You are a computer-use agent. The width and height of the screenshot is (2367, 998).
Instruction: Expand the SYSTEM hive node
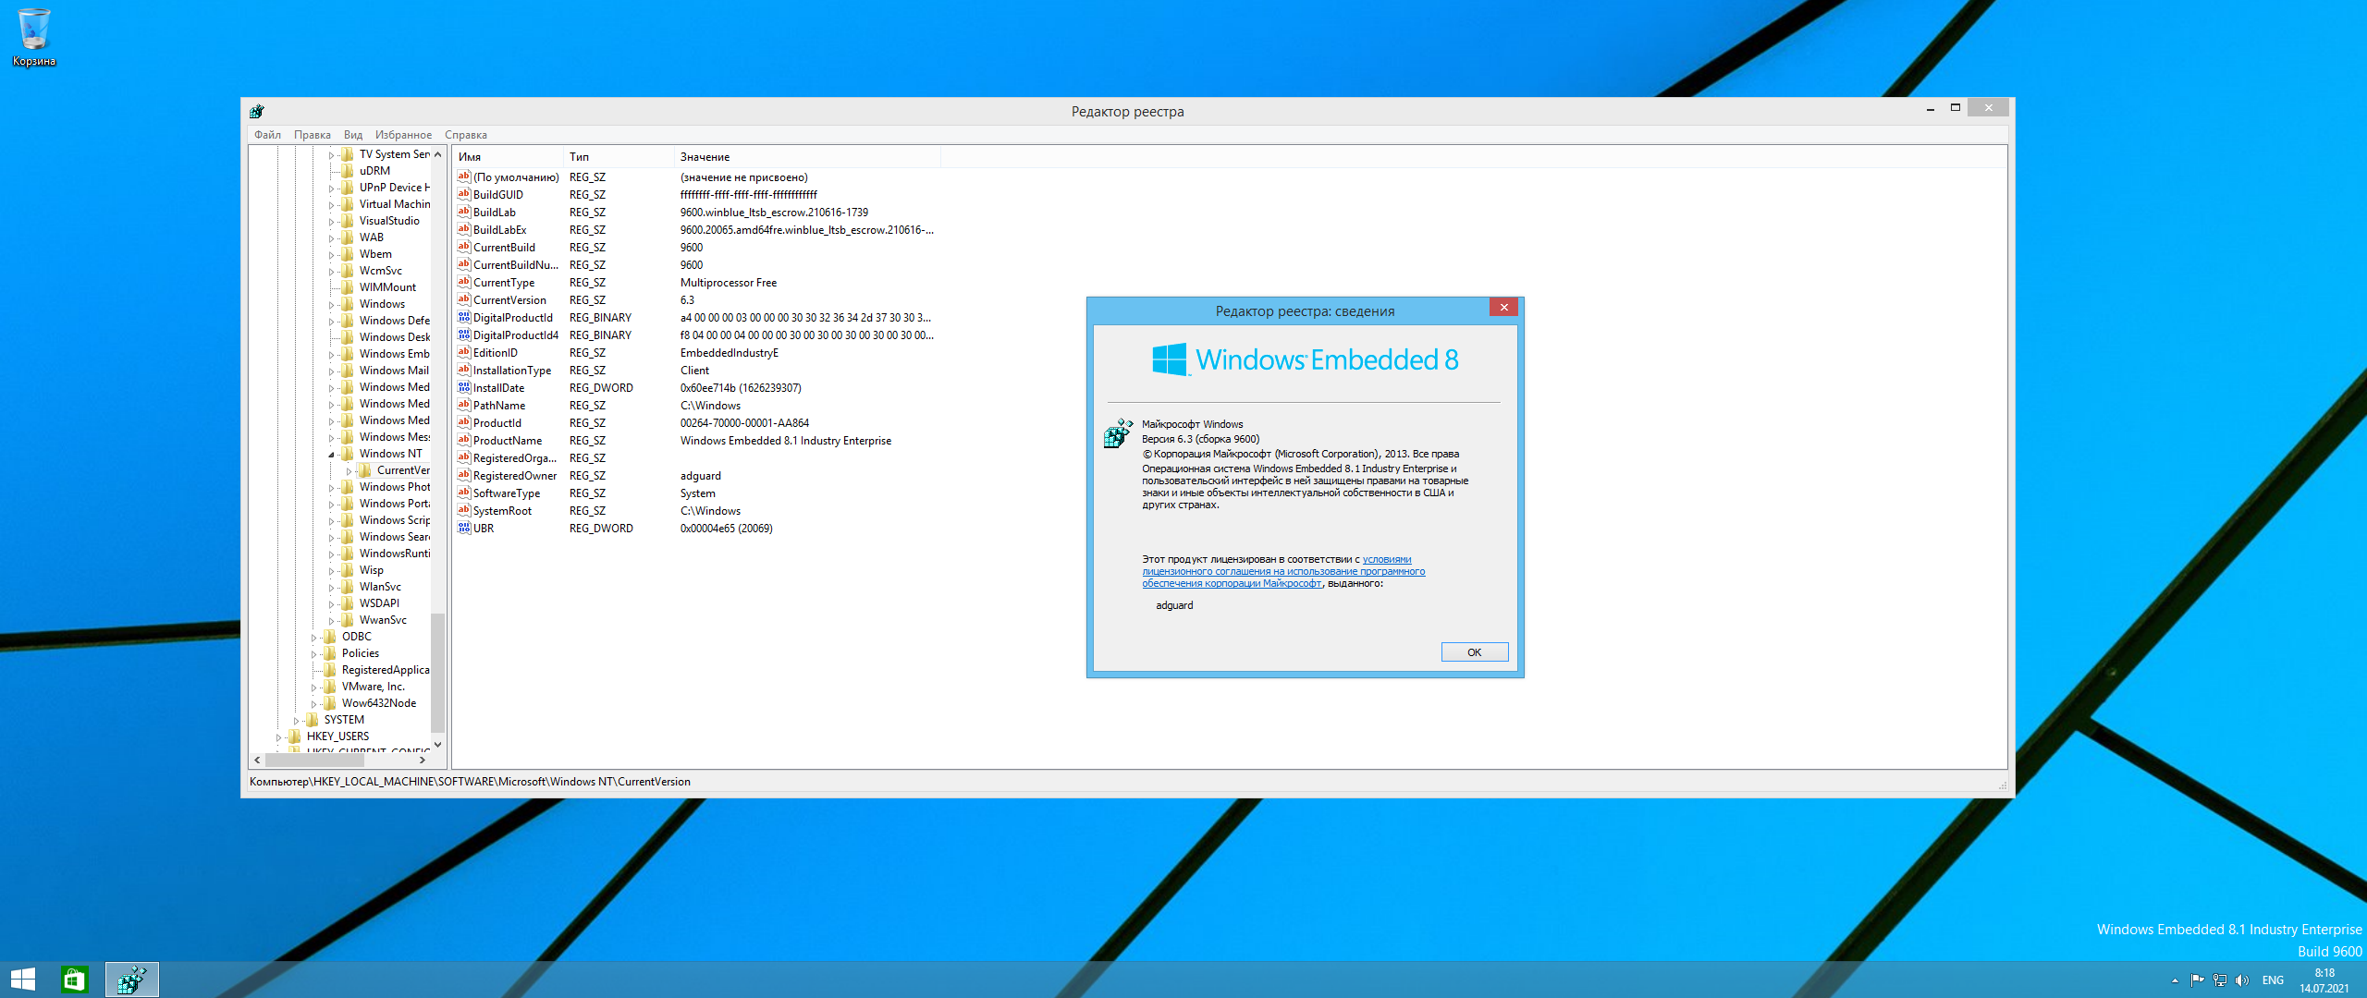point(296,721)
